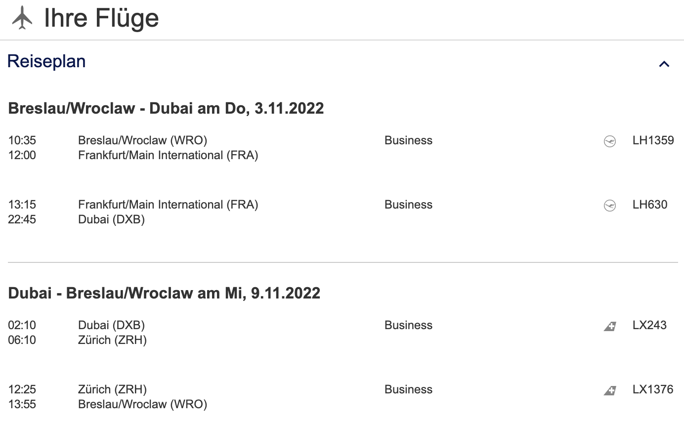This screenshot has width=684, height=426.
Task: Click Breslau/Wroclaw (WRO) at 10:35 departure
Action: (x=142, y=140)
